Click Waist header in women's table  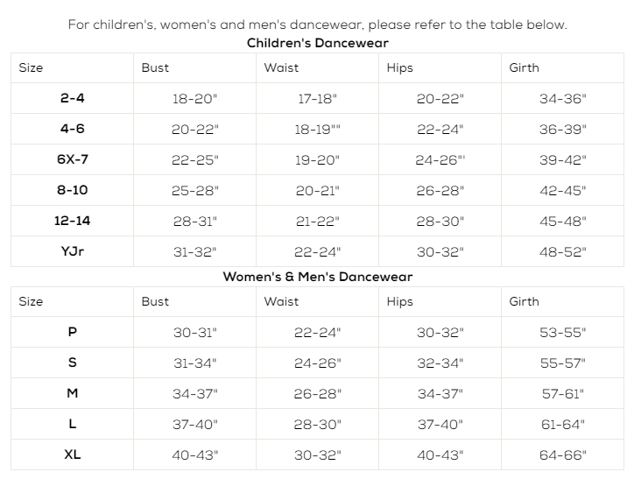click(x=281, y=301)
